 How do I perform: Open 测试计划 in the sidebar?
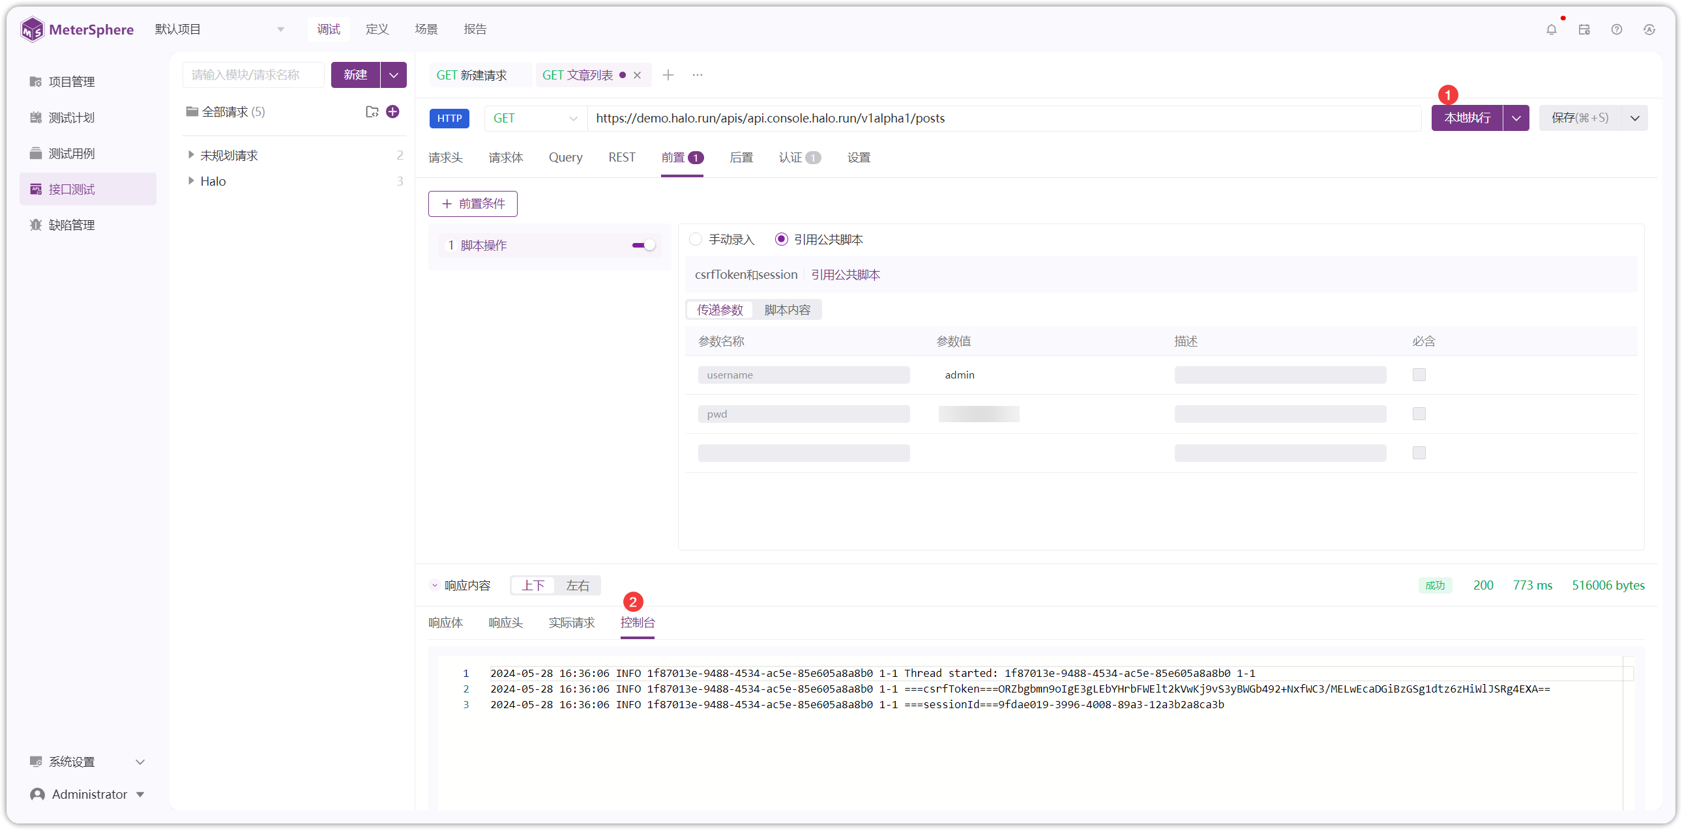87,117
